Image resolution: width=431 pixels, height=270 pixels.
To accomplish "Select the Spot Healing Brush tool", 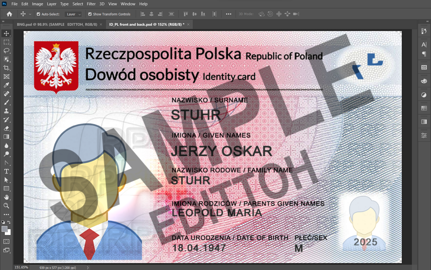I will tap(6, 94).
